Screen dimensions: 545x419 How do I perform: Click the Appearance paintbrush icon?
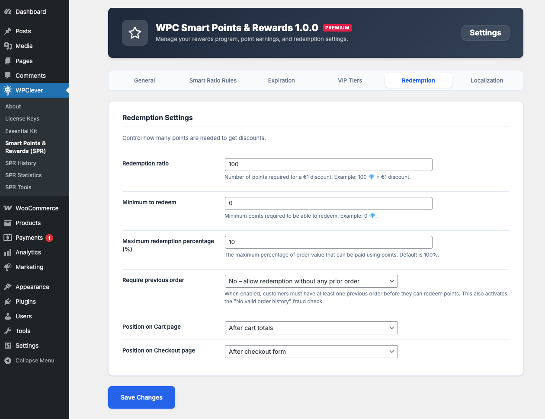7,287
